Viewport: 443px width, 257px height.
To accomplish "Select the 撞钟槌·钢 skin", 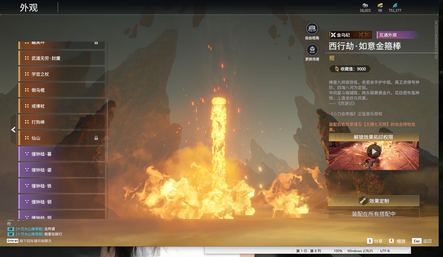I will [62, 202].
